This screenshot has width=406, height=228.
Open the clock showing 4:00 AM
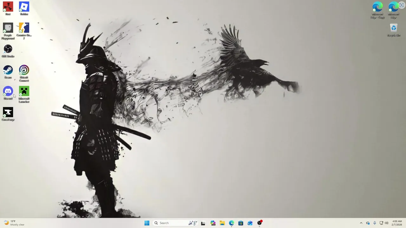397,223
